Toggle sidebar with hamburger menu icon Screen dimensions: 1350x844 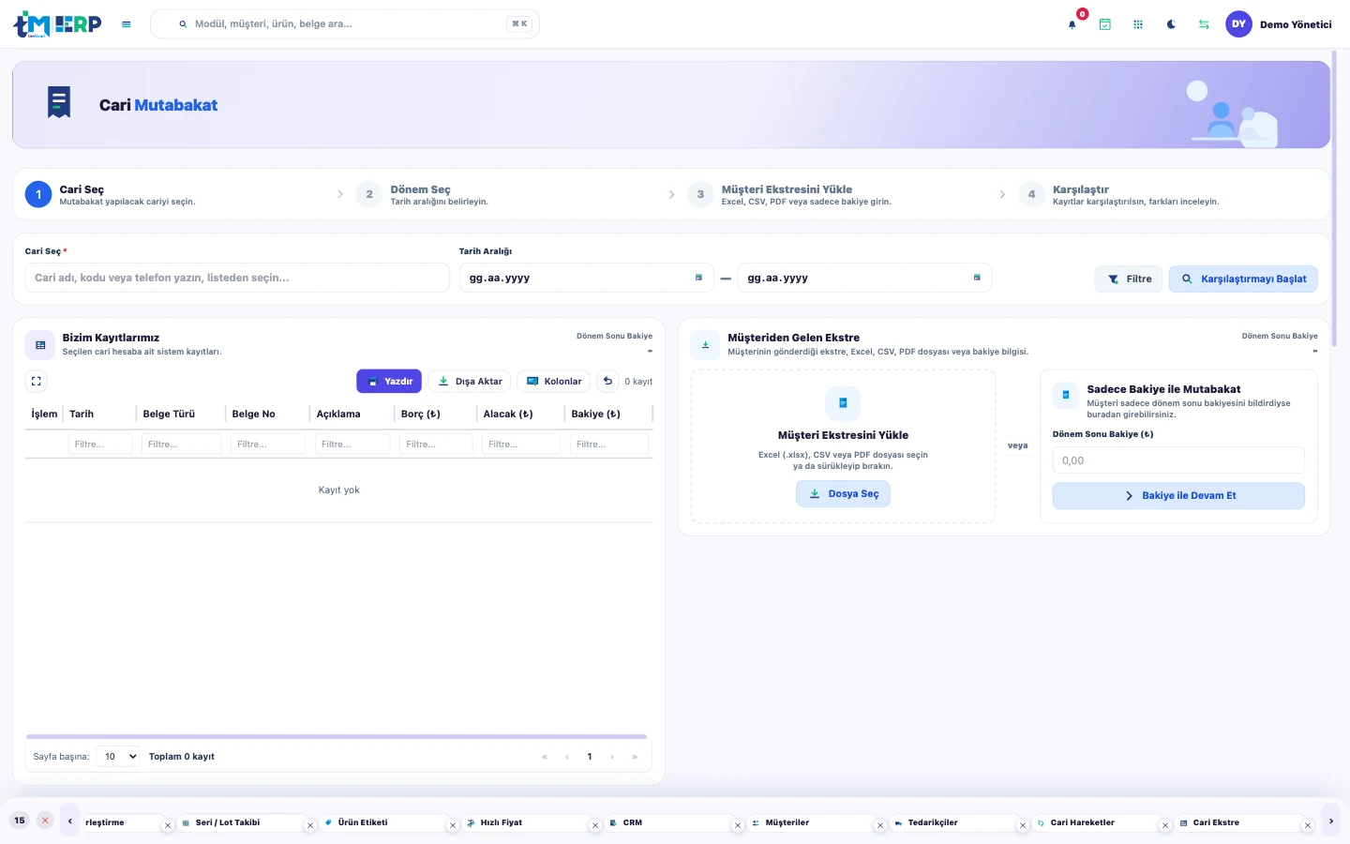point(127,24)
